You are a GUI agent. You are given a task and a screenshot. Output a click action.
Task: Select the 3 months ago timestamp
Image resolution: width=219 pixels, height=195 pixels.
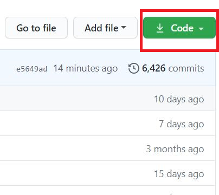175,149
